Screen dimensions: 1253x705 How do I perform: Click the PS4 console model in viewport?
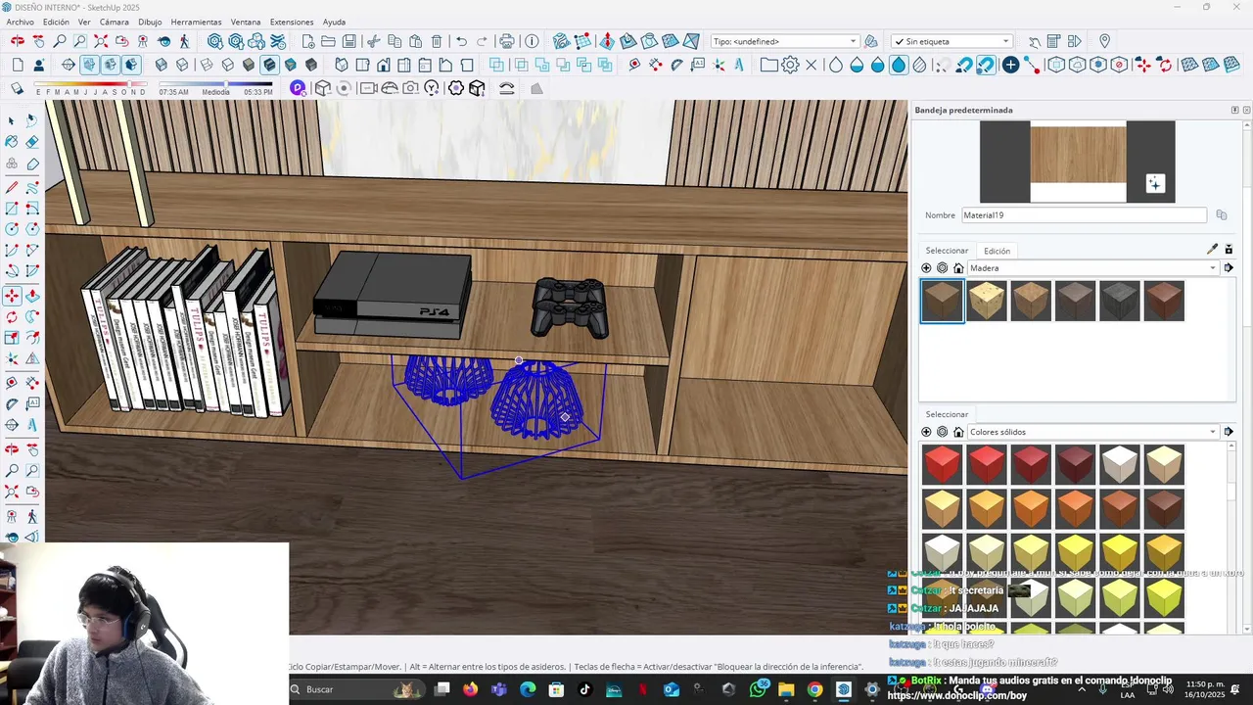pos(392,295)
